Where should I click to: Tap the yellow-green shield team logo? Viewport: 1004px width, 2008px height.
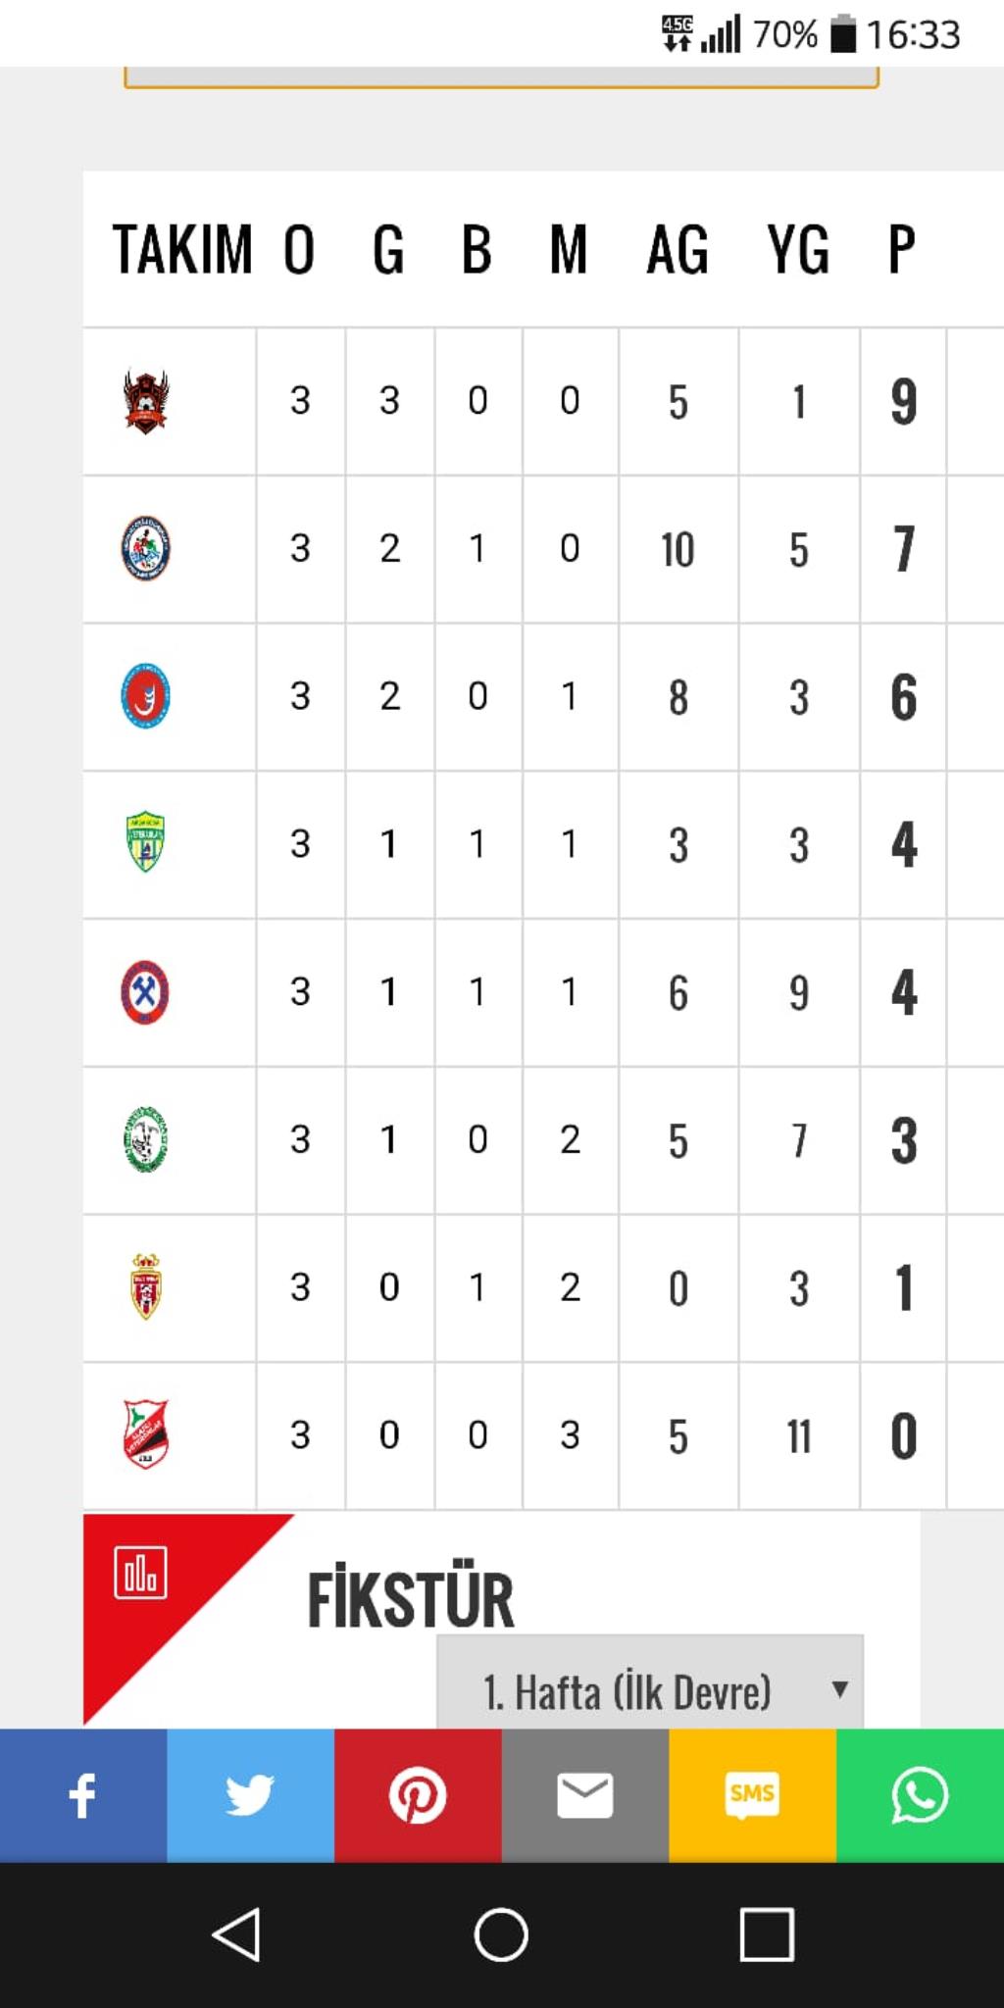146,843
